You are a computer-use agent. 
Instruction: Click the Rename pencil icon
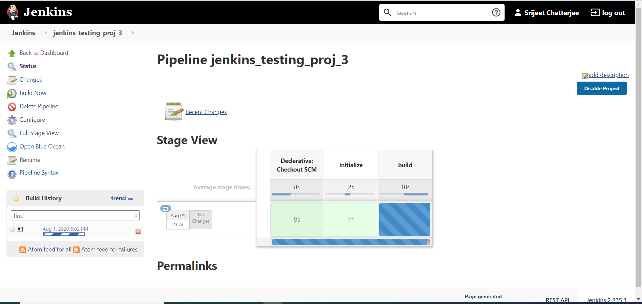pos(12,160)
